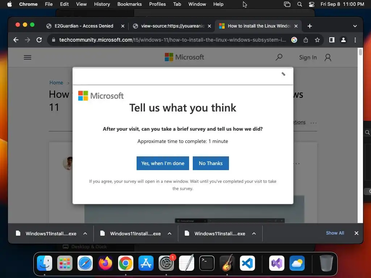Bookmark this page with star icon
The height and width of the screenshot is (278, 371).
(317, 40)
